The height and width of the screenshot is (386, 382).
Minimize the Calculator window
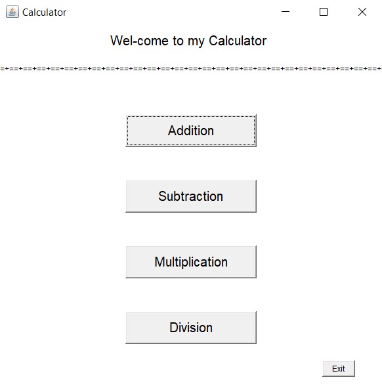coord(286,12)
